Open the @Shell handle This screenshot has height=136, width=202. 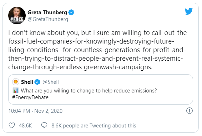[x=51, y=82]
